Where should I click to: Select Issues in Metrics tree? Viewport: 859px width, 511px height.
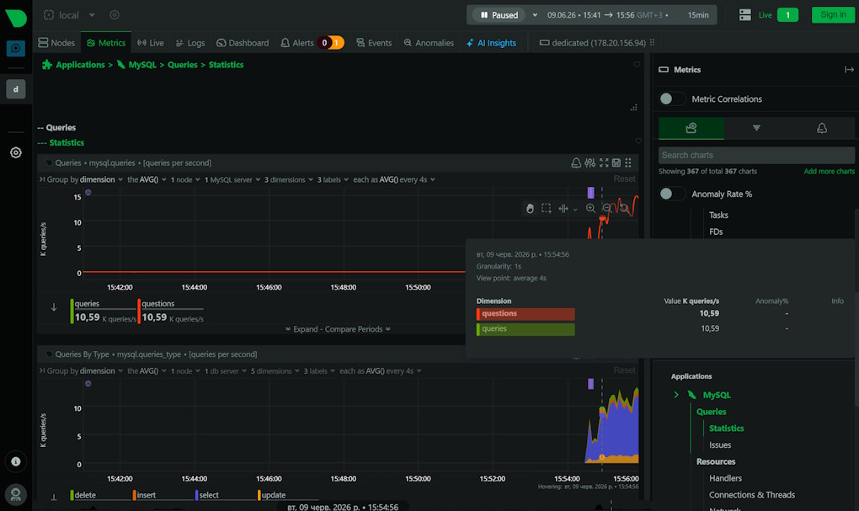point(720,445)
